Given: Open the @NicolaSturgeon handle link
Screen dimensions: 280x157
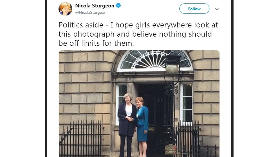Looking at the screenshot, I should (x=91, y=13).
